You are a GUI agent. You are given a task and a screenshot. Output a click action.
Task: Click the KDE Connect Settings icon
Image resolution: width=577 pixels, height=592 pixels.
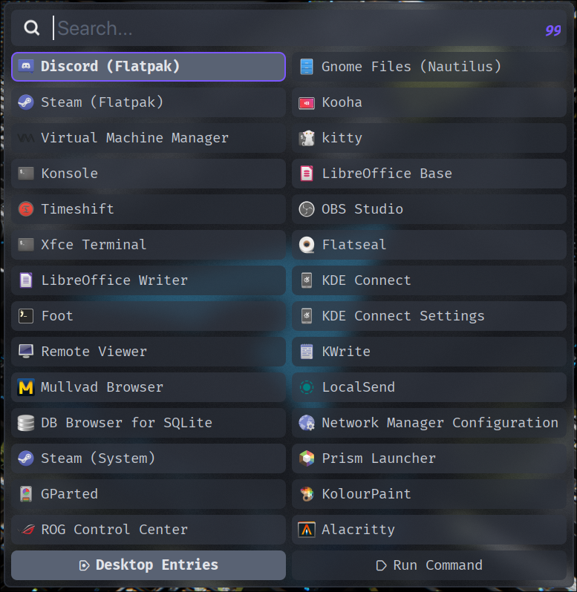[x=307, y=316]
